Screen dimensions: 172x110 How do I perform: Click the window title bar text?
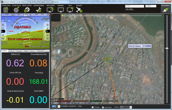(x=31, y=2)
